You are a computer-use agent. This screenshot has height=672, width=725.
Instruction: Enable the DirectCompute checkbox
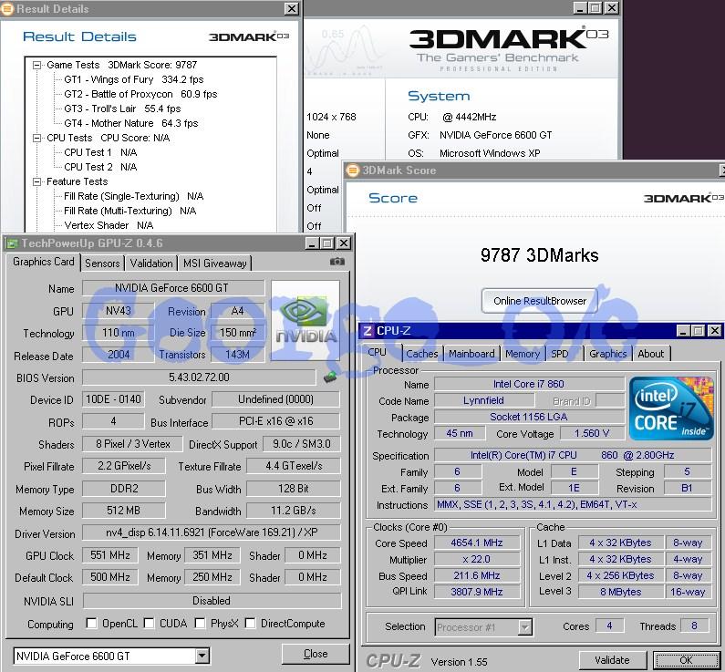pyautogui.click(x=250, y=624)
